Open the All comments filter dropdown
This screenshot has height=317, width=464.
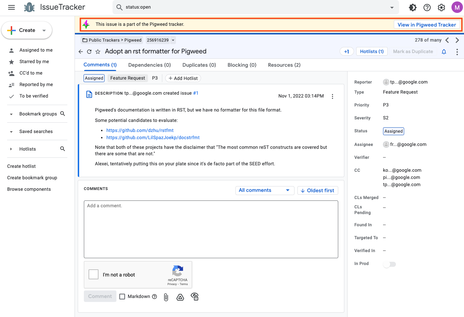click(x=264, y=190)
